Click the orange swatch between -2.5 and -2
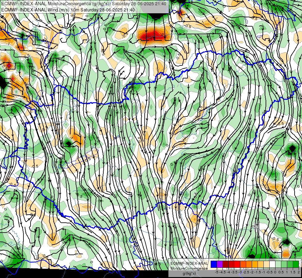 pyautogui.click(x=249, y=264)
